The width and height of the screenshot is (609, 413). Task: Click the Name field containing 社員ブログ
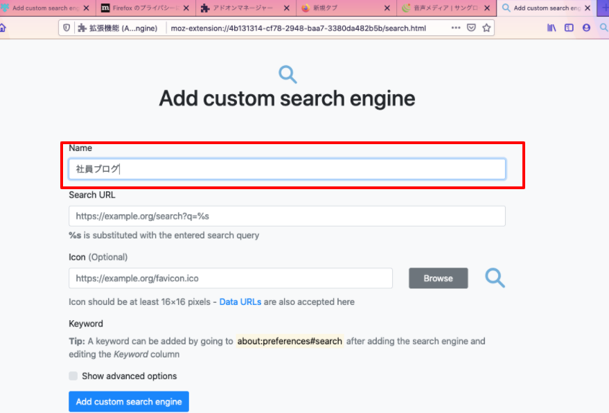click(x=287, y=169)
